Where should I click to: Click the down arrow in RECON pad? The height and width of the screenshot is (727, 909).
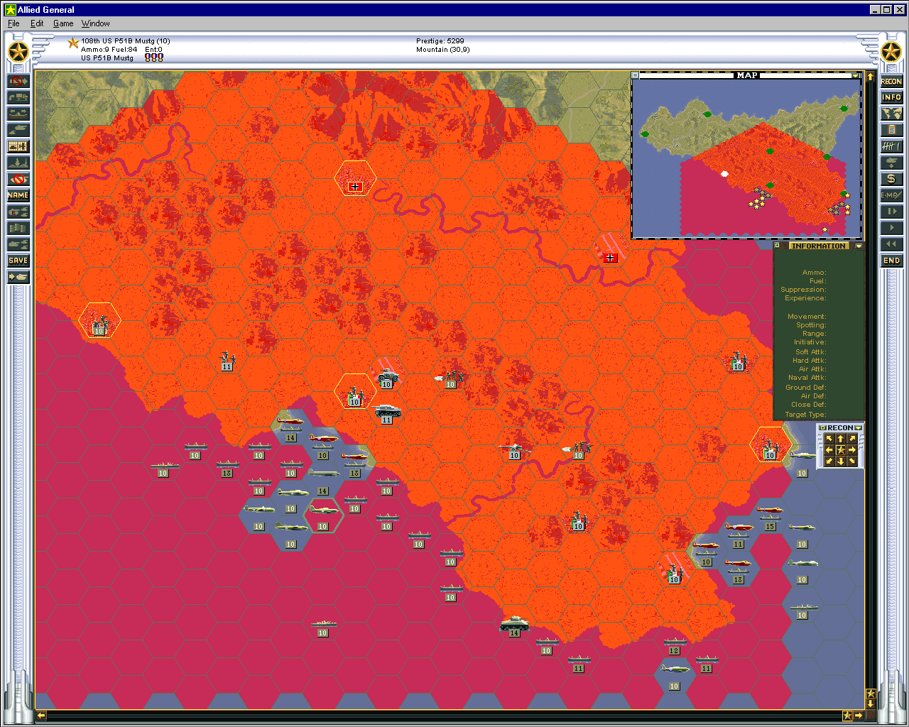pyautogui.click(x=841, y=461)
